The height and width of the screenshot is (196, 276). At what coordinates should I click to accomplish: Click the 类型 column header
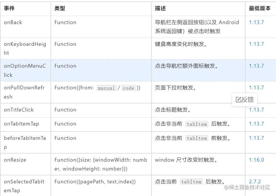(60, 9)
